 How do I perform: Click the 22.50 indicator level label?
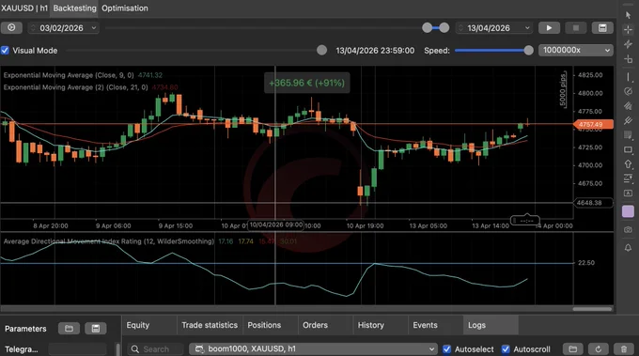pos(586,263)
